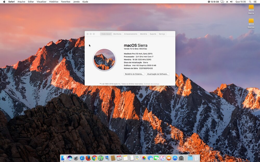260x162 pixels.
Task: Click the Relatório do Sistema button
Action: coord(134,74)
